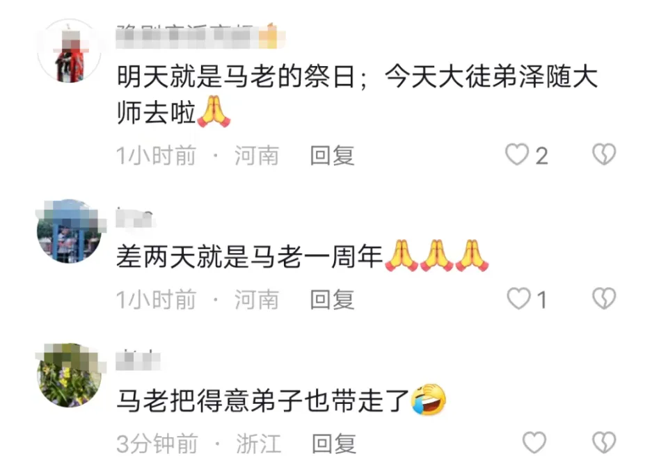Open the third commenter's flower avatar

tap(69, 375)
